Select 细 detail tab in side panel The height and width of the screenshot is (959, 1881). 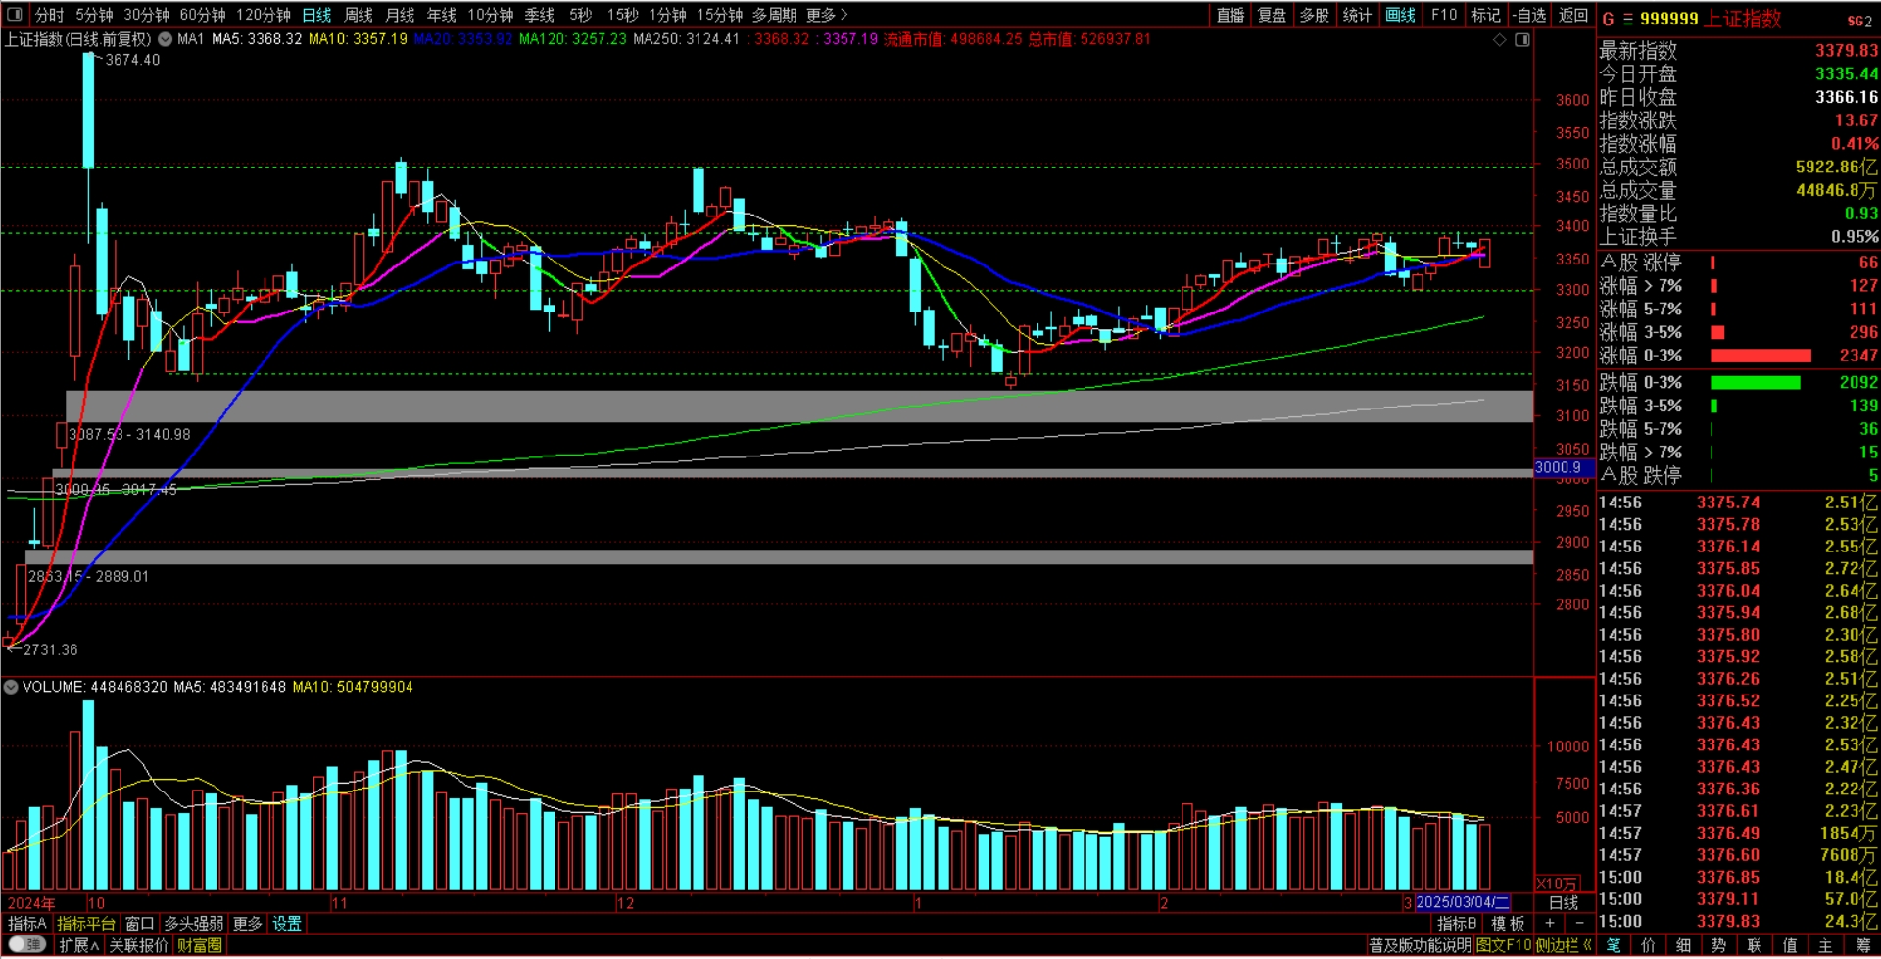(1684, 945)
